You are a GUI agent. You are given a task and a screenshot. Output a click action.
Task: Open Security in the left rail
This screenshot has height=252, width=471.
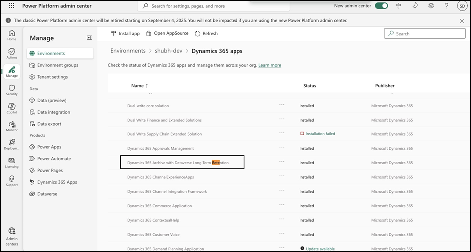[12, 90]
